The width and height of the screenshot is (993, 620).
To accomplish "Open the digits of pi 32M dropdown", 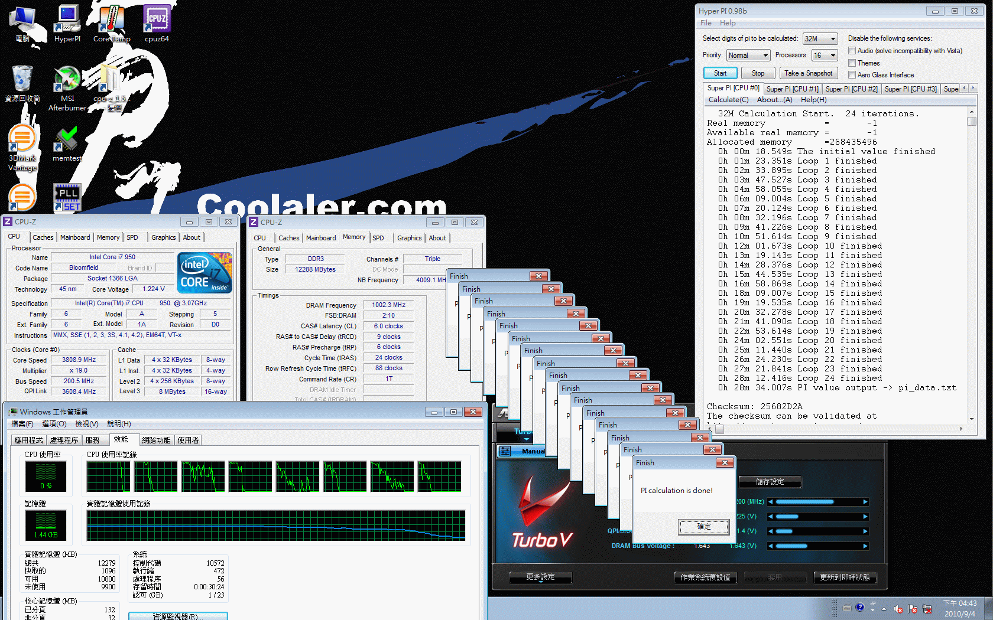I will click(x=820, y=39).
